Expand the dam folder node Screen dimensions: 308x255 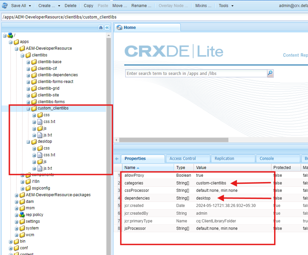16,202
